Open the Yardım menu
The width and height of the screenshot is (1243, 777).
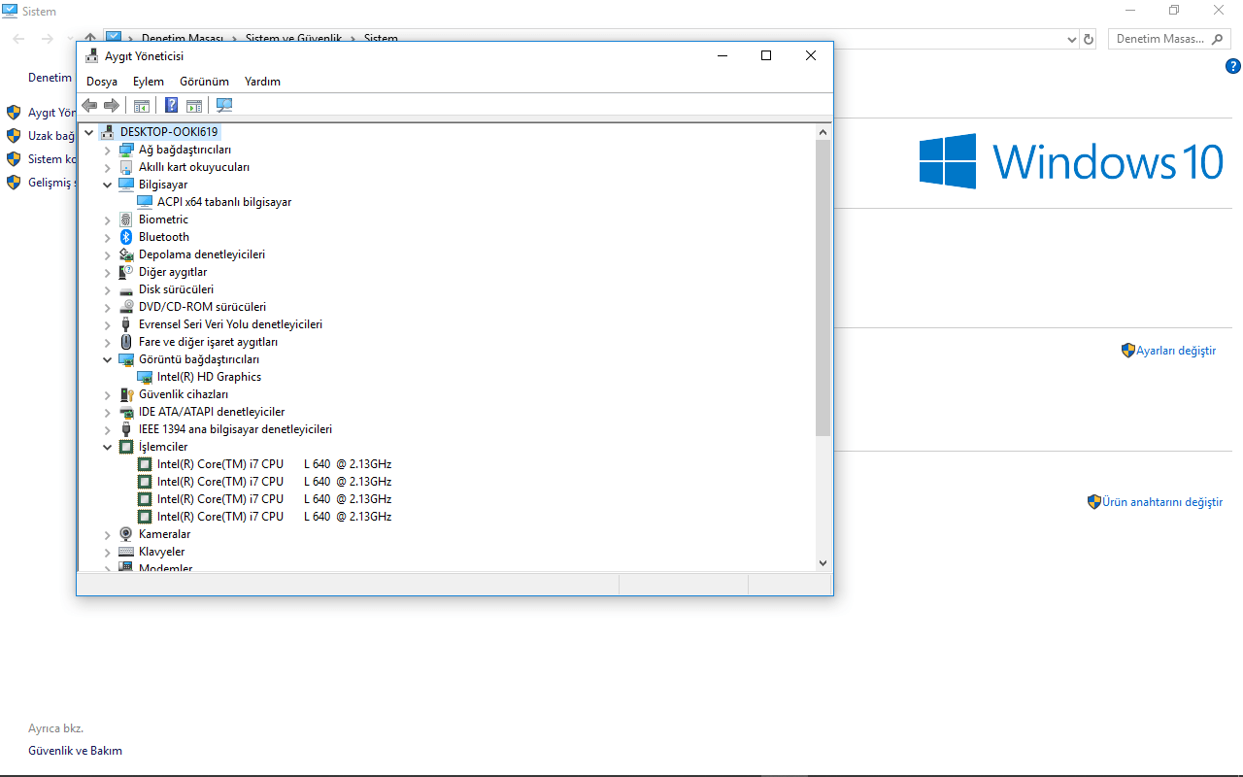[262, 82]
